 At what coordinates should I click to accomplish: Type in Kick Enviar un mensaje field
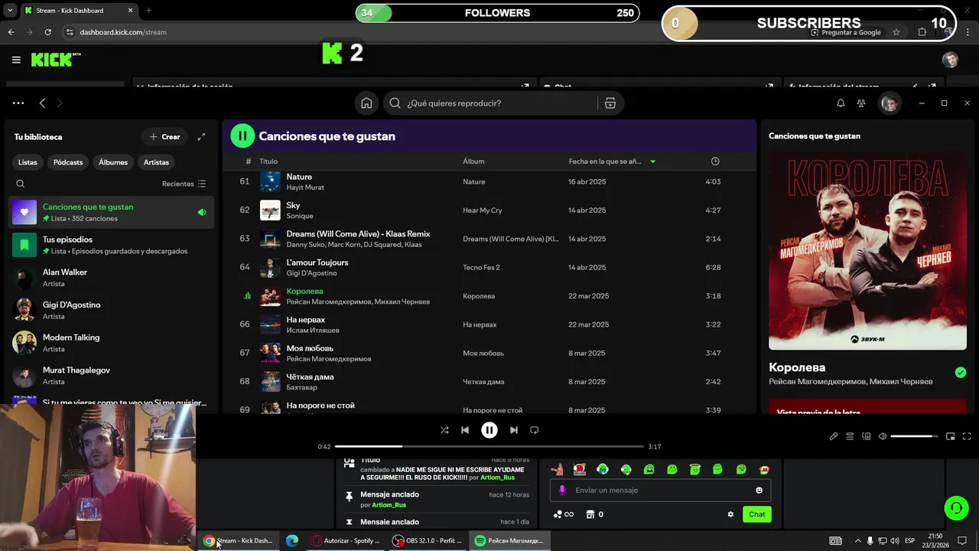click(660, 490)
